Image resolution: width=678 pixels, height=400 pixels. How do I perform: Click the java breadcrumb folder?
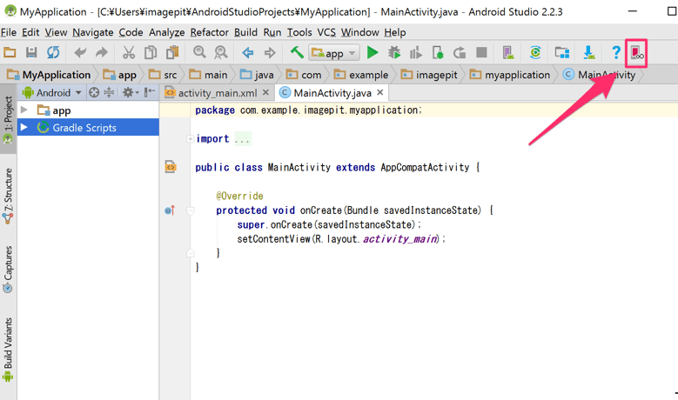[x=257, y=75]
